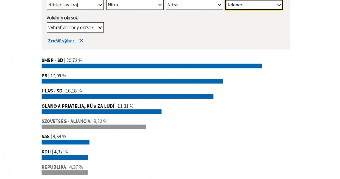Click the SMER - SD result bar
340x179 pixels.
coord(151,66)
